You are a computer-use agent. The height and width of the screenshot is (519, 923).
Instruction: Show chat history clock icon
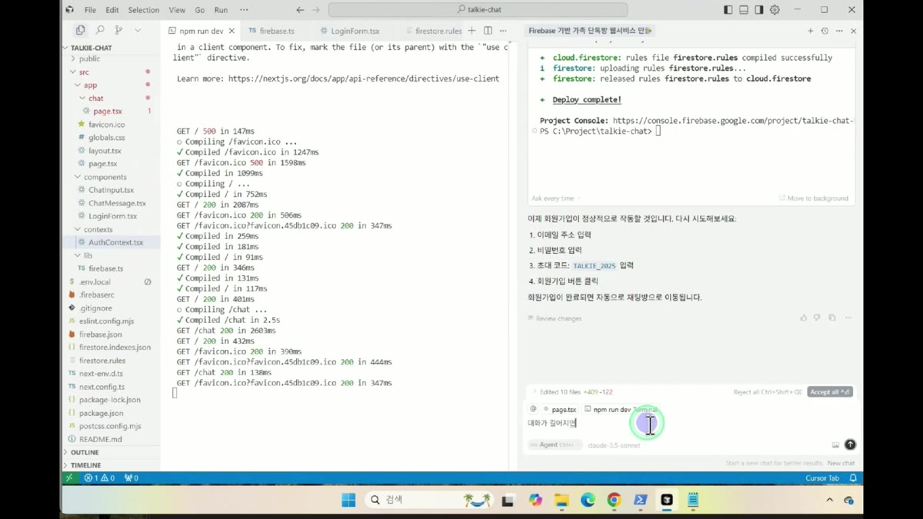(825, 31)
